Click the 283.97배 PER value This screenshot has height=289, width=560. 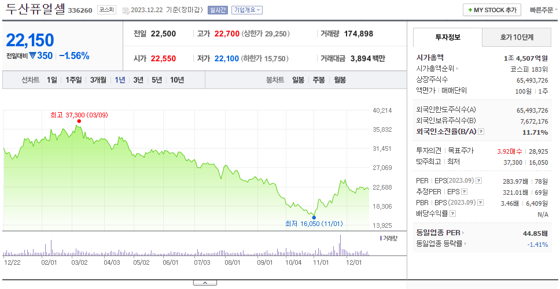point(515,181)
